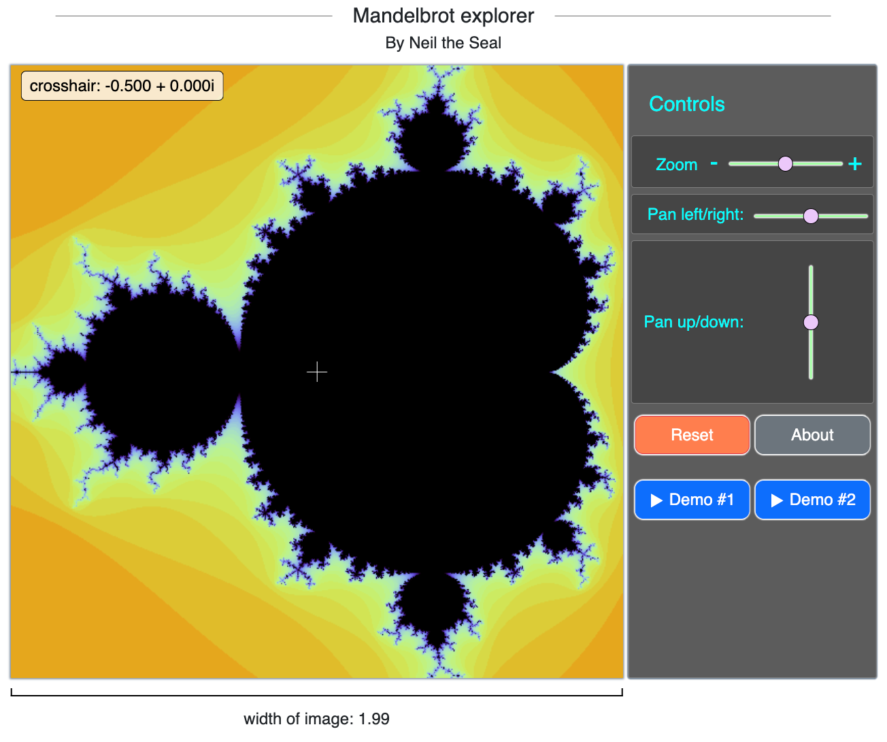
Task: Click the pink Pan up/down slider knob
Action: coord(810,321)
